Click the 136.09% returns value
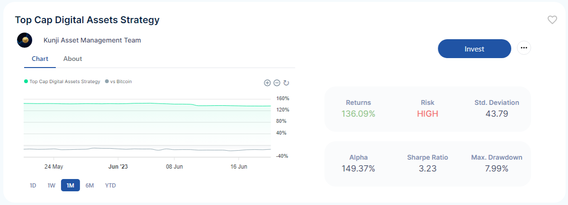The height and width of the screenshot is (205, 568). click(x=358, y=114)
